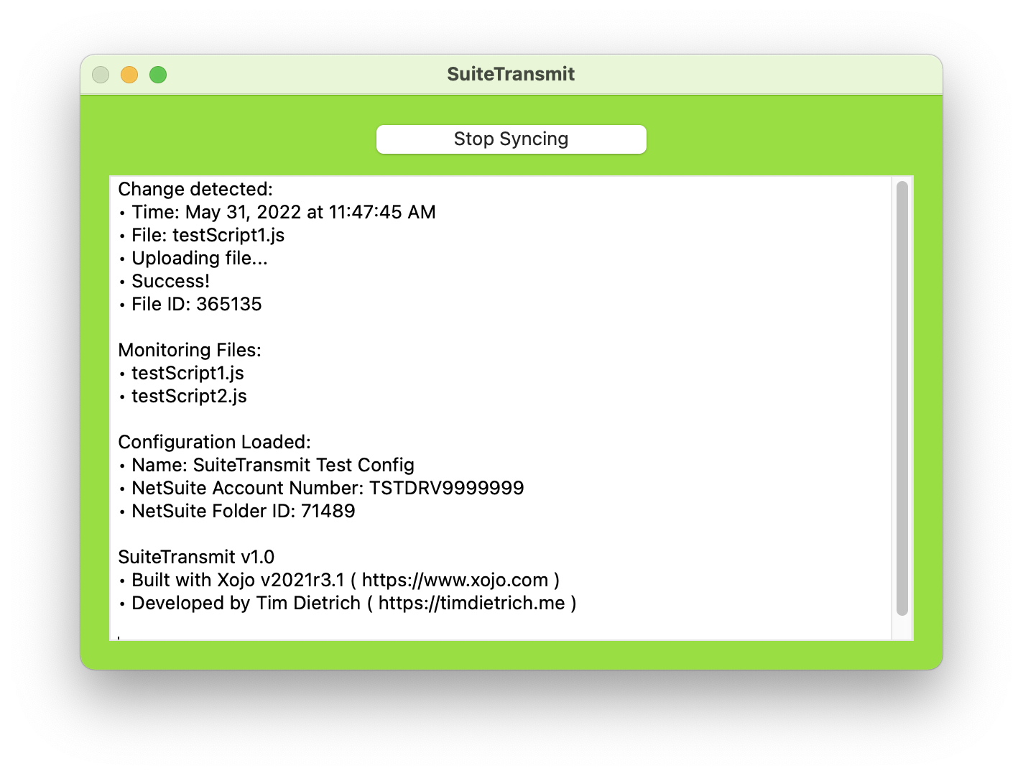1023x776 pixels.
Task: Select testScript2.js under Monitoring Files
Action: 183,396
